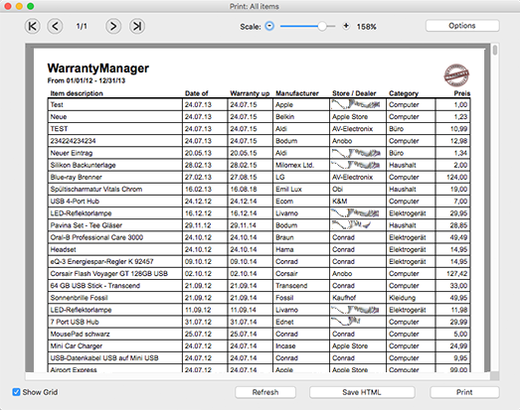Click the '234224234234' item cell
This screenshot has height=410, width=520.
(115, 141)
